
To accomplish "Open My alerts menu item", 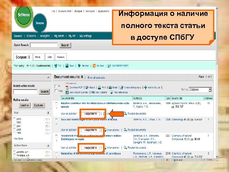I will 59,36.
